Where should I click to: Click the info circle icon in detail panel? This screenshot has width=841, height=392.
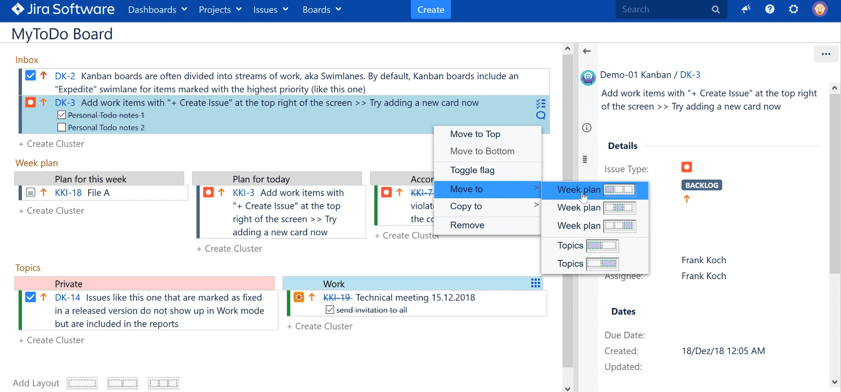click(587, 128)
